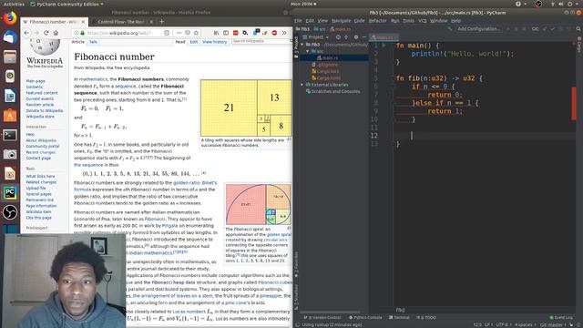Screen dimensions: 583x328
Task: Click the vertical Project tool window stripe button
Action: 296,47
